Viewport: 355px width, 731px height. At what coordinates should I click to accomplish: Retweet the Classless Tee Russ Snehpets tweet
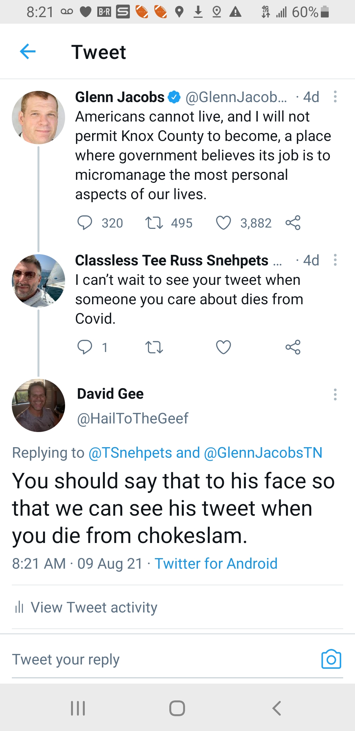154,347
